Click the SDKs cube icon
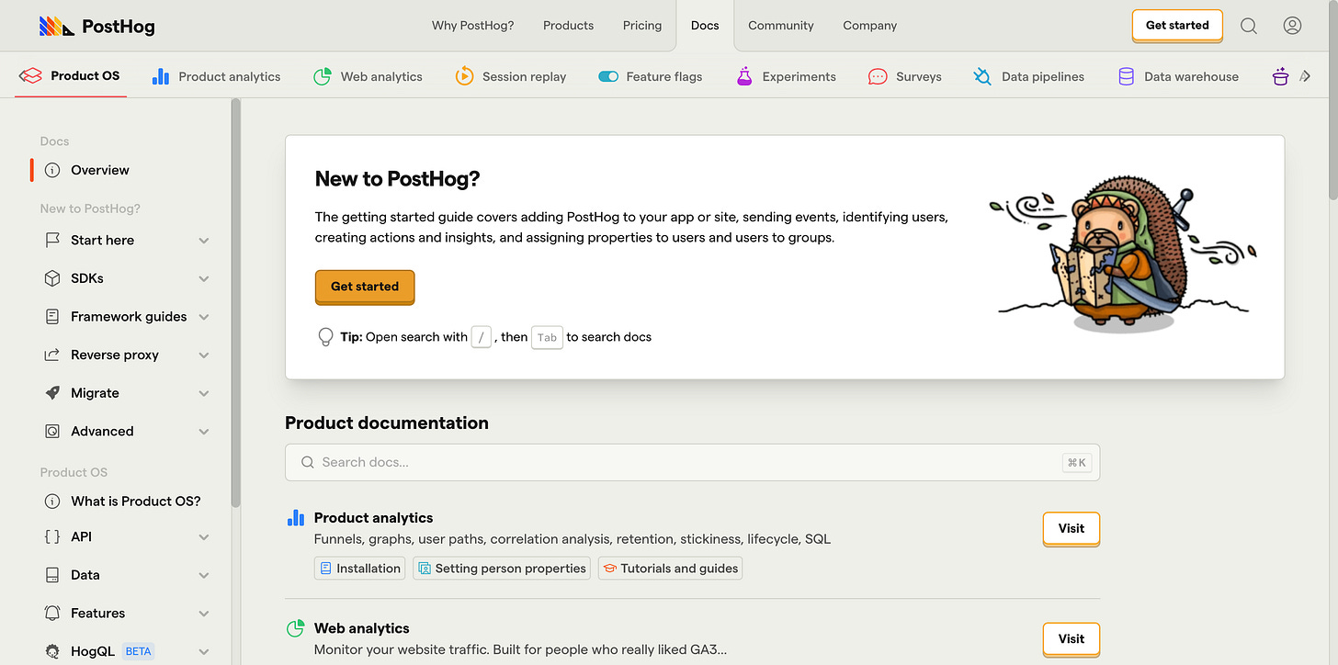Viewport: 1338px width, 665px height. click(x=52, y=278)
